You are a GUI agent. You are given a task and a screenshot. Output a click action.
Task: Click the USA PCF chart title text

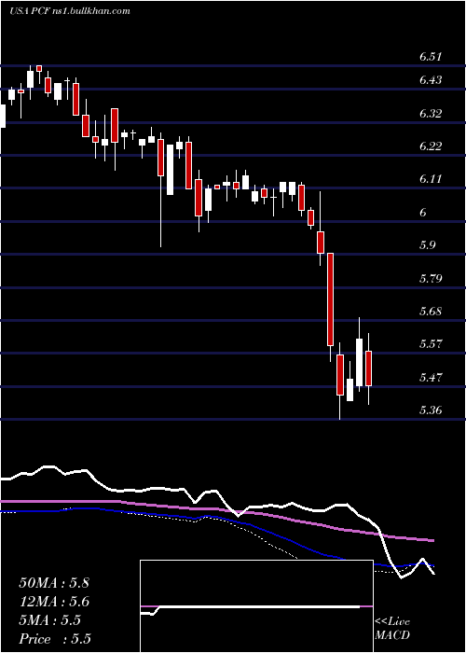point(70,11)
